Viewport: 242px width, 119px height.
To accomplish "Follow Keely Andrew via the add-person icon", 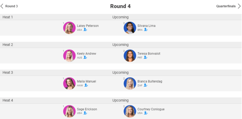I will coord(85,57).
